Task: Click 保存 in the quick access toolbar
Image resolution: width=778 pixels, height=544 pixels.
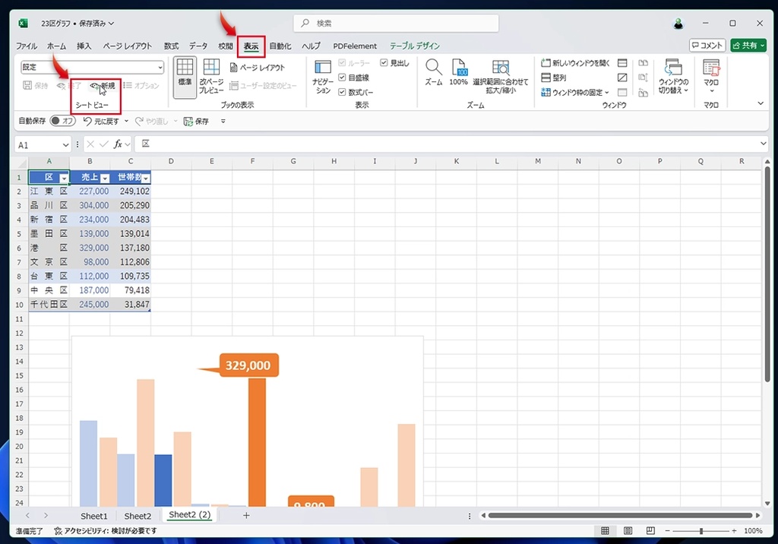Action: (x=196, y=121)
